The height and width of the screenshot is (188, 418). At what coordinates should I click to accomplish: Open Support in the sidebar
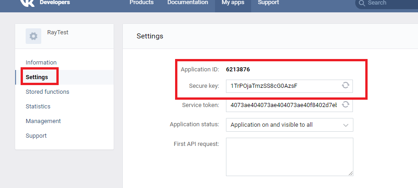(x=36, y=135)
